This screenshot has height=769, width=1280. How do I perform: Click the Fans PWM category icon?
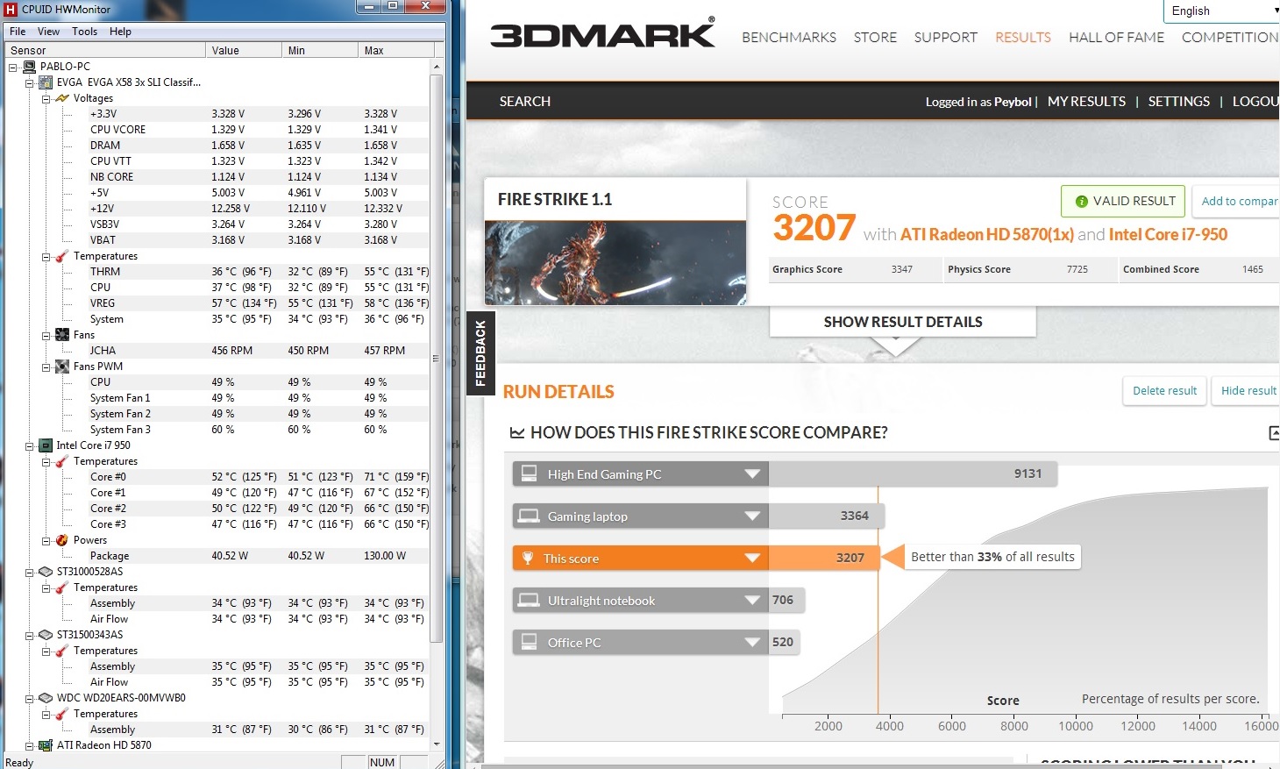pos(62,367)
